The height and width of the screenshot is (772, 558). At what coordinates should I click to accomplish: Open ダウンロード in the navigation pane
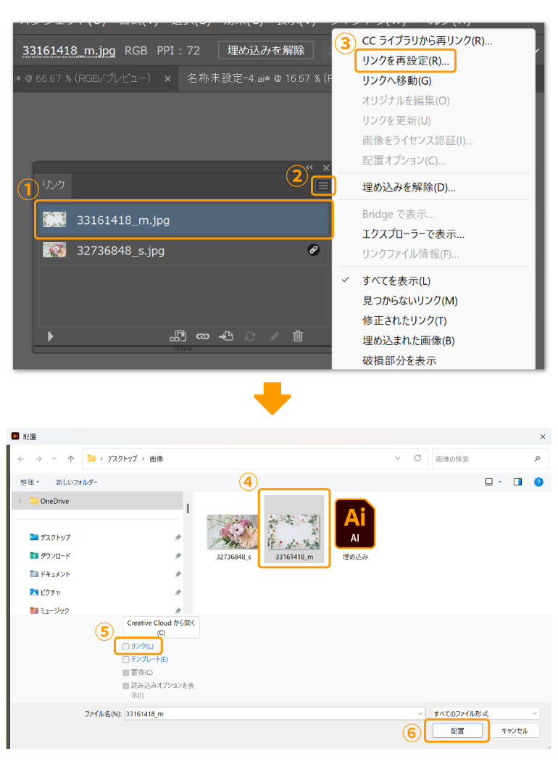[55, 556]
